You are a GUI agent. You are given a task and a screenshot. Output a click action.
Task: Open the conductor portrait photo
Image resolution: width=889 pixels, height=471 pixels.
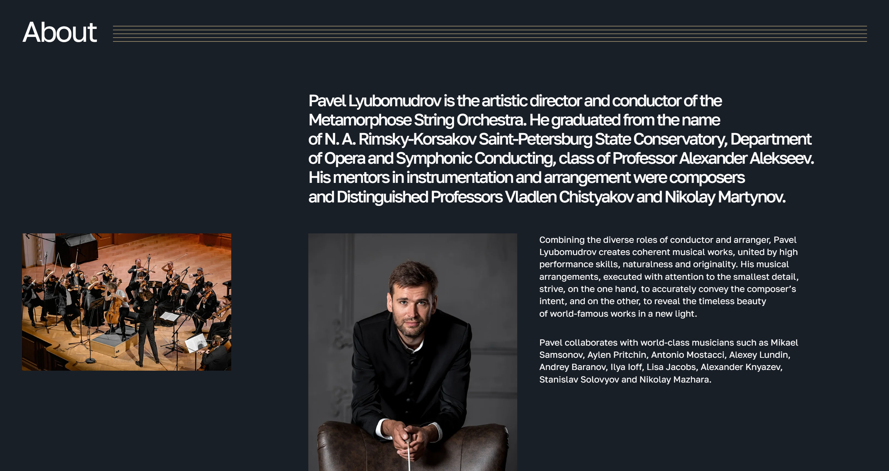[413, 352]
